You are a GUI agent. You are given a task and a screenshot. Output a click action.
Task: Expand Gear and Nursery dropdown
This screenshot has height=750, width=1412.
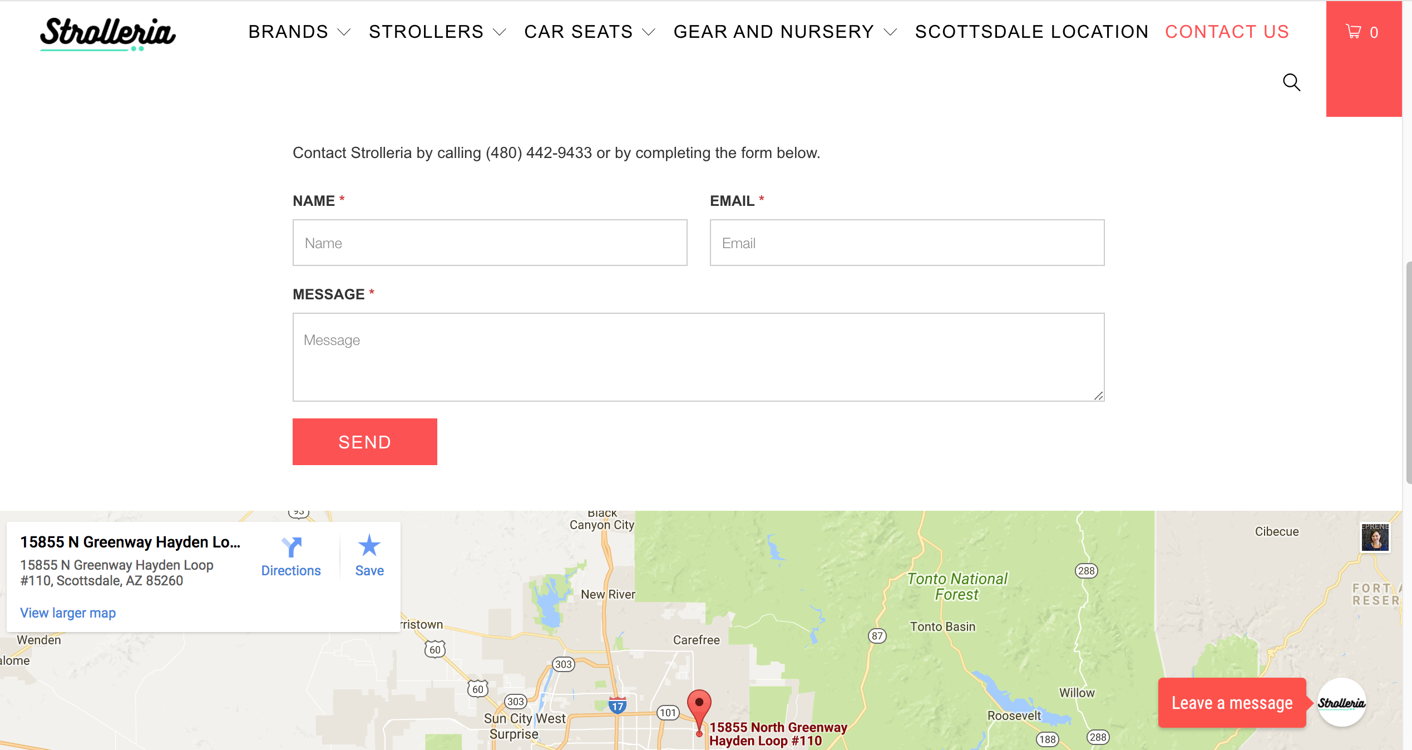(x=786, y=32)
